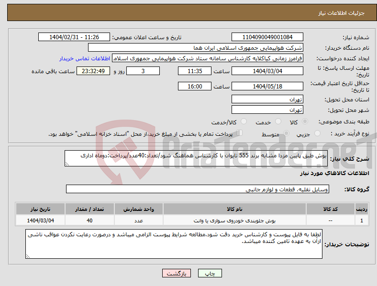Select the کالا/خدمت radio button
This screenshot has height=286, width=377.
click(x=244, y=121)
